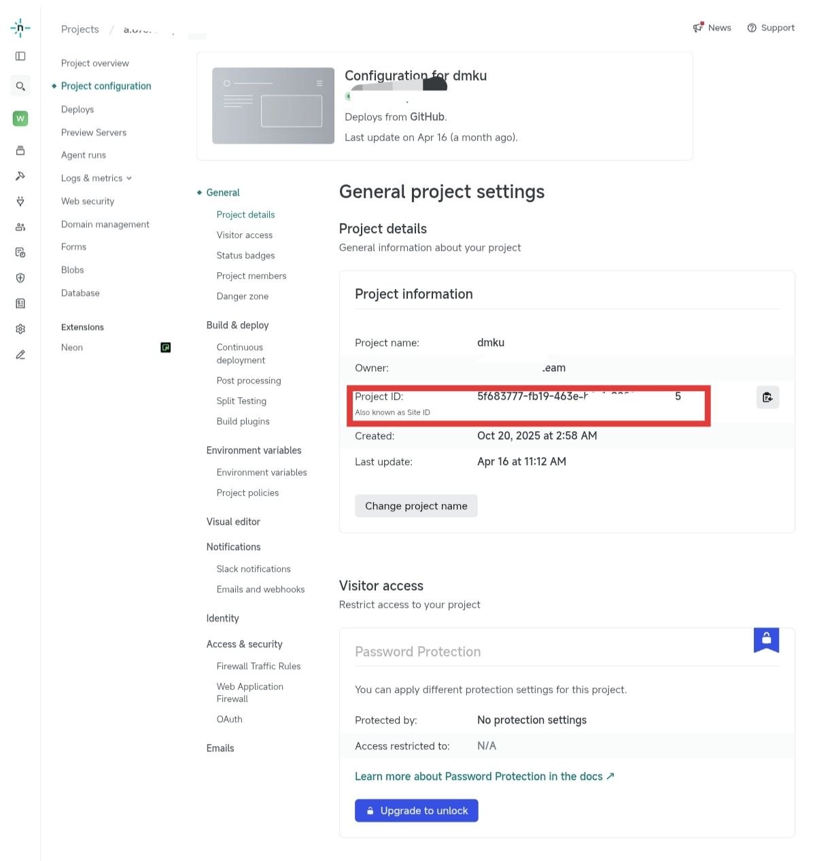Jump to Danger zone subsection
This screenshot has height=861, width=815.
(x=243, y=297)
